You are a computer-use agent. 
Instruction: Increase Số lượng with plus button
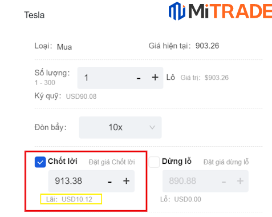point(155,78)
